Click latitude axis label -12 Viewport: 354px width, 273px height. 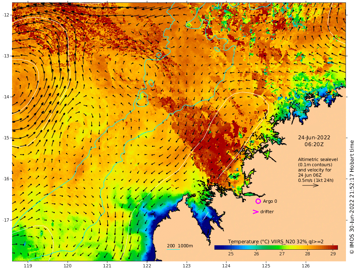[6, 15]
